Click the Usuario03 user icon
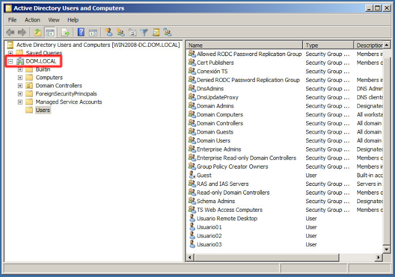The width and height of the screenshot is (395, 277). point(192,244)
